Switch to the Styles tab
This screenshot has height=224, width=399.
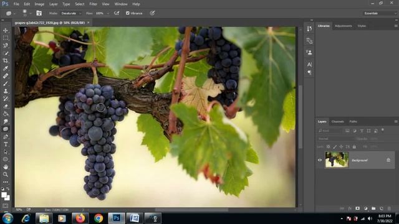(362, 26)
